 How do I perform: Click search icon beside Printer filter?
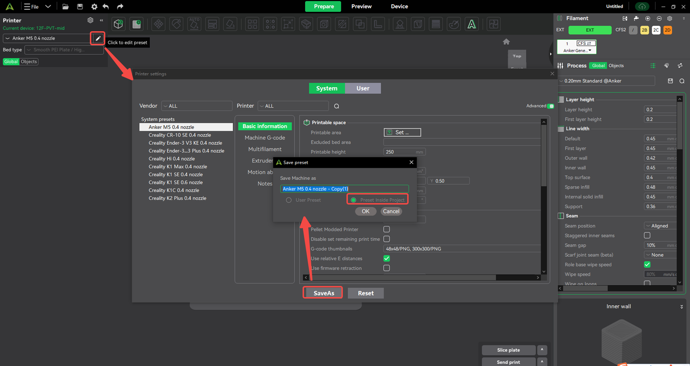tap(337, 106)
